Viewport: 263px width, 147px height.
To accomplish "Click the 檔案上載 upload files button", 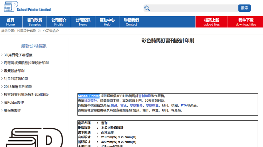I will tap(211, 22).
